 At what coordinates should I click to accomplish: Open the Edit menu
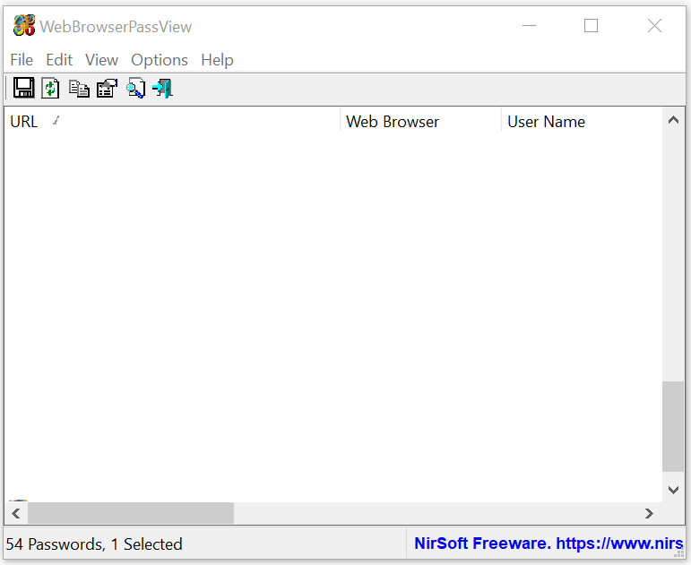(x=59, y=60)
